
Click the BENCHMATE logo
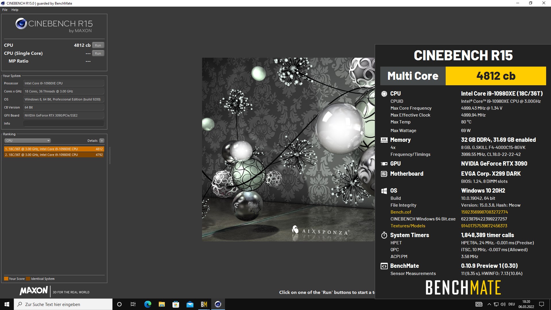coord(463,288)
